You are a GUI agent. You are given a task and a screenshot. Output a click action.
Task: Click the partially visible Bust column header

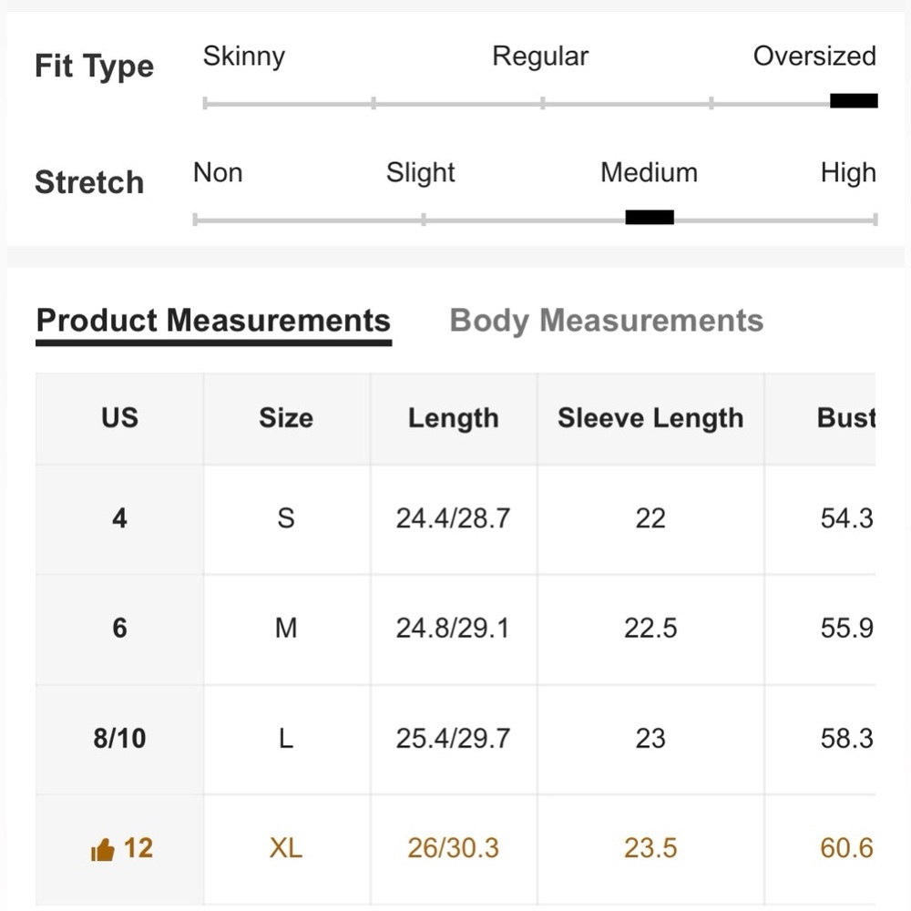845,418
